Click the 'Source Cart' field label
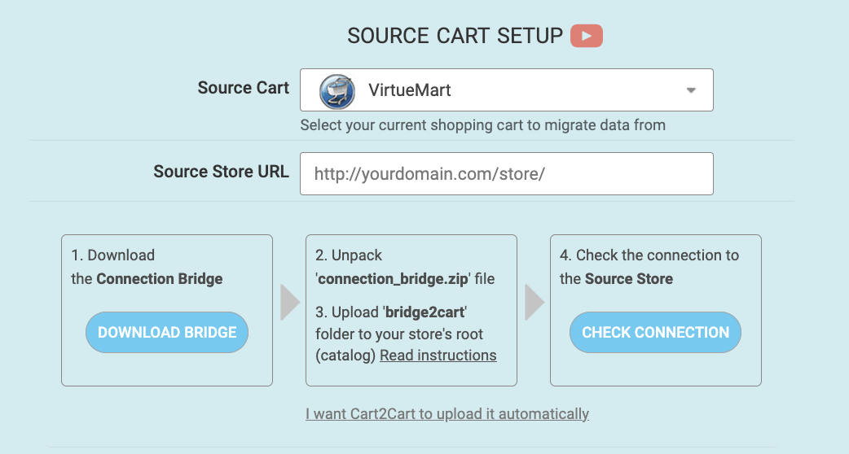The width and height of the screenshot is (849, 454). 243,88
